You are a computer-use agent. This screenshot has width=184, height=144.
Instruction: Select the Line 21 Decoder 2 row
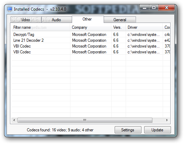[x=91, y=40]
